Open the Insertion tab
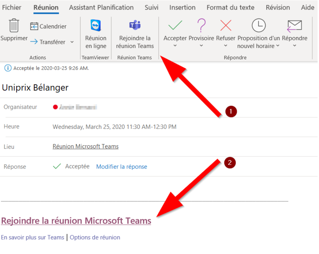The width and height of the screenshot is (319, 254). pos(182,7)
